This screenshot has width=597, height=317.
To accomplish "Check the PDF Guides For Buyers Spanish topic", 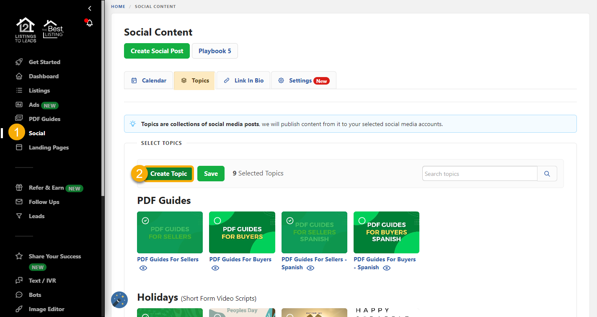I will tap(362, 220).
